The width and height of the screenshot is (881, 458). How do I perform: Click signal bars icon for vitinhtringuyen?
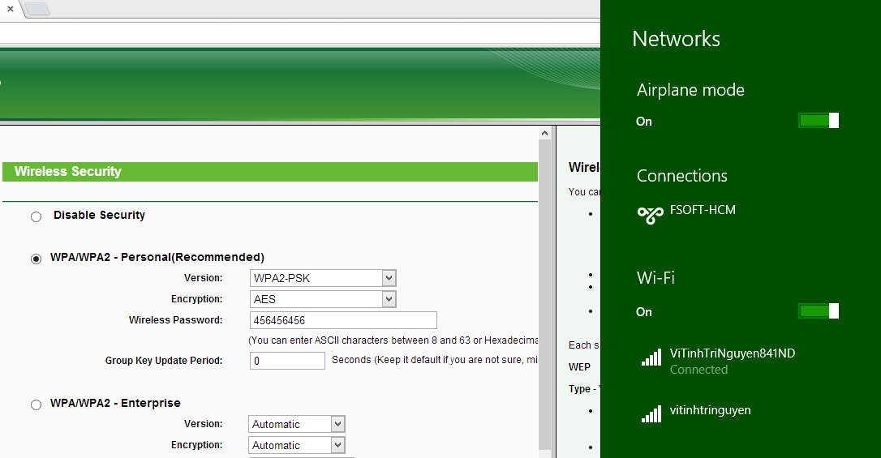651,413
